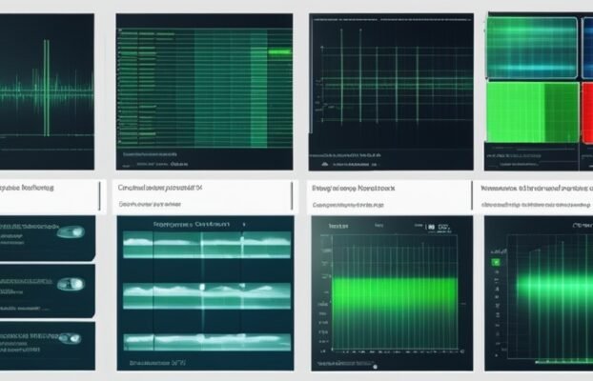Select the top teal waveform track
The height and width of the screenshot is (381, 593).
(203, 243)
